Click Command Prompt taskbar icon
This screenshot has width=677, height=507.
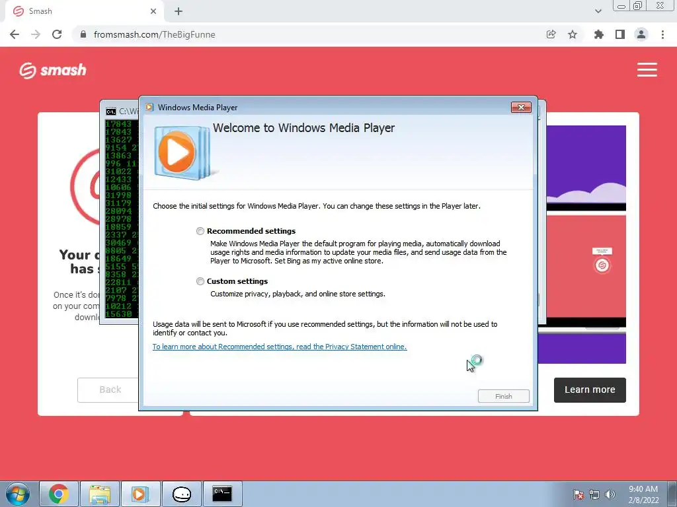click(222, 494)
